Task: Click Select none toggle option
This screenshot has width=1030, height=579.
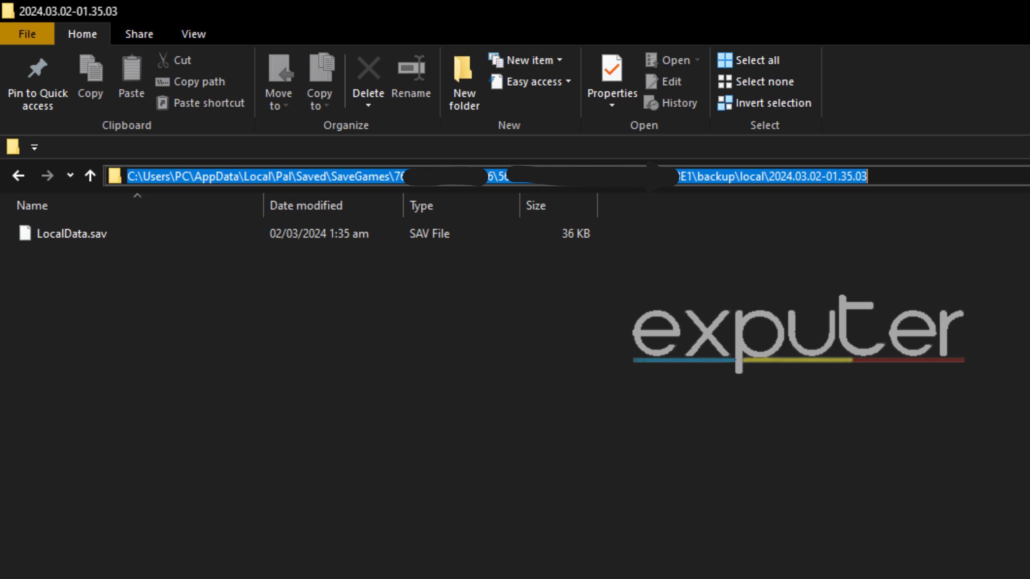Action: [x=763, y=81]
